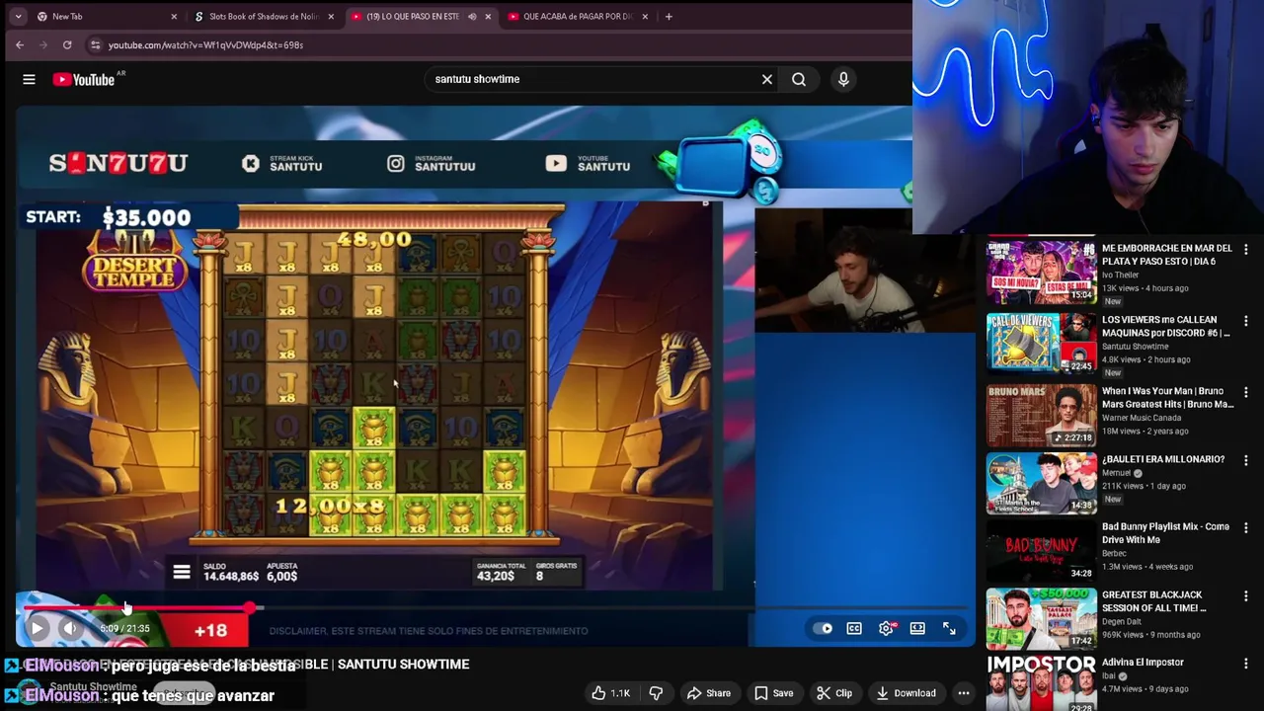Viewport: 1264px width, 711px height.
Task: Open Ivo Theiler channel name
Action: (1120, 275)
